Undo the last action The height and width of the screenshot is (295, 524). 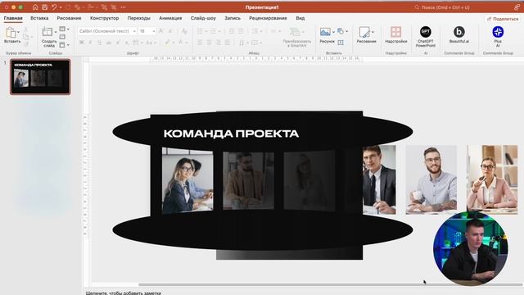54,7
